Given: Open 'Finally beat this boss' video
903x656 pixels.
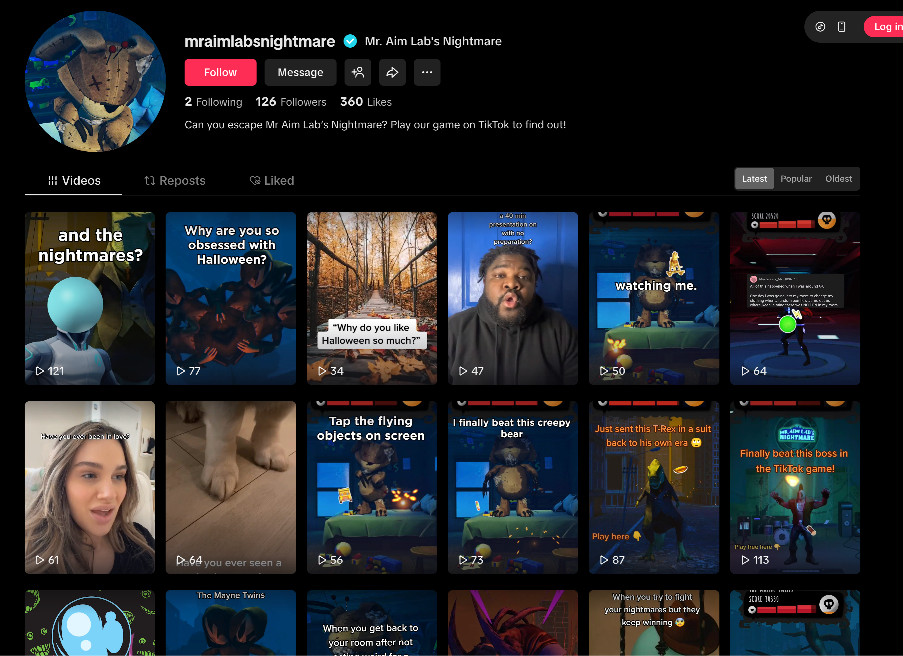Looking at the screenshot, I should coord(795,487).
